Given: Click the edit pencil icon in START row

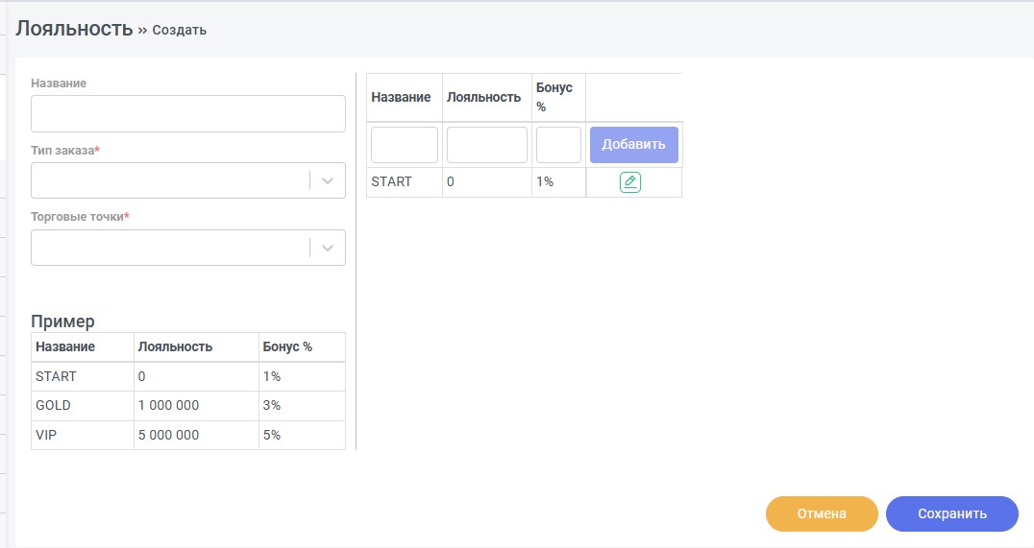Looking at the screenshot, I should pos(629,181).
